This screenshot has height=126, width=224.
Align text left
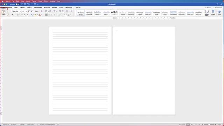pyautogui.click(x=46, y=15)
